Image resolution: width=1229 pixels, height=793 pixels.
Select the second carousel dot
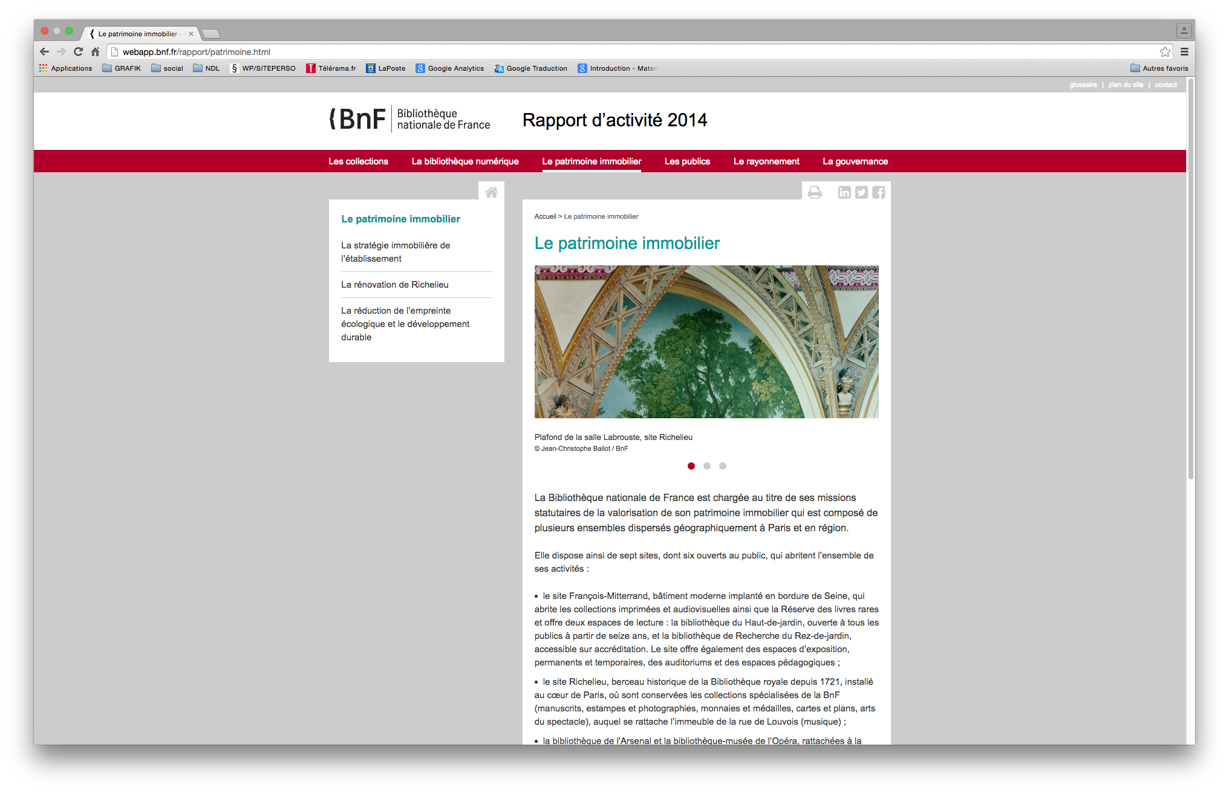706,466
